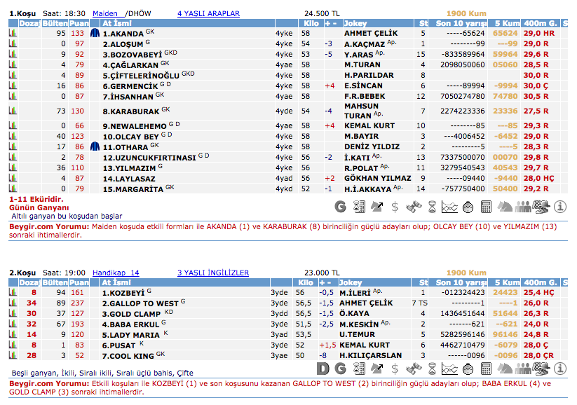
Task: Click the bar chart icon beside AKANDA
Action: point(12,33)
